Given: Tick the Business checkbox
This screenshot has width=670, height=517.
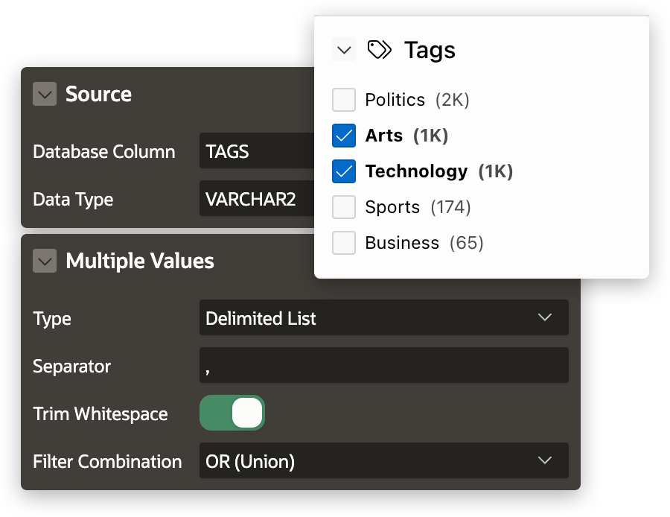Looking at the screenshot, I should coord(344,243).
